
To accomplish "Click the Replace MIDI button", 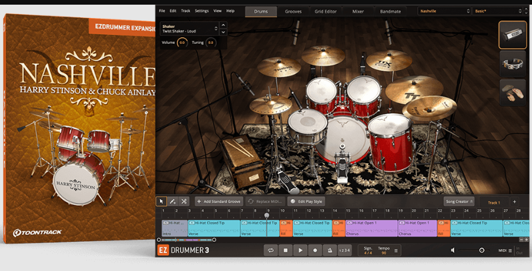I will pyautogui.click(x=266, y=201).
